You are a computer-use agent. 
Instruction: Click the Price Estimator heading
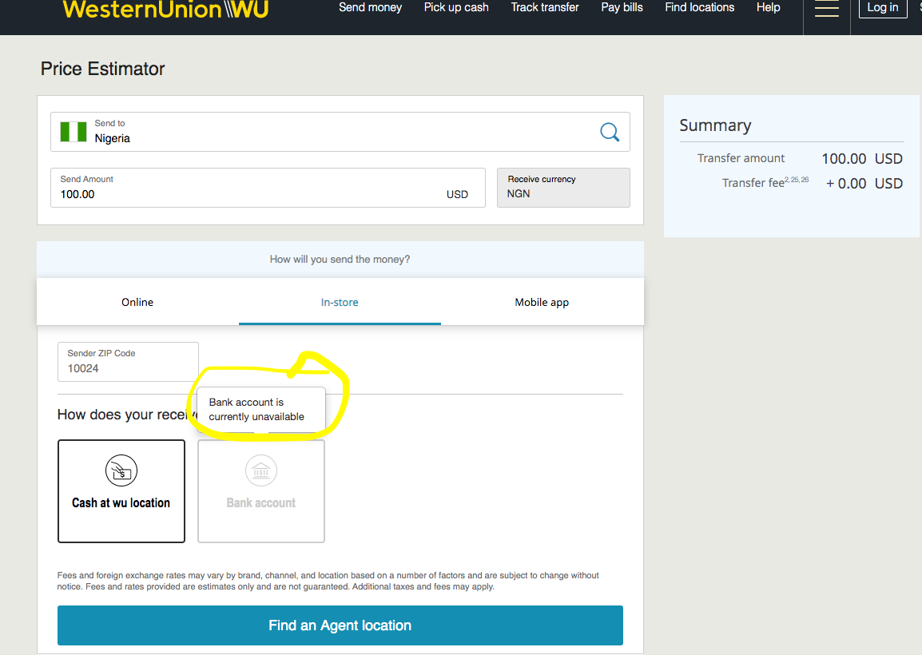point(103,69)
